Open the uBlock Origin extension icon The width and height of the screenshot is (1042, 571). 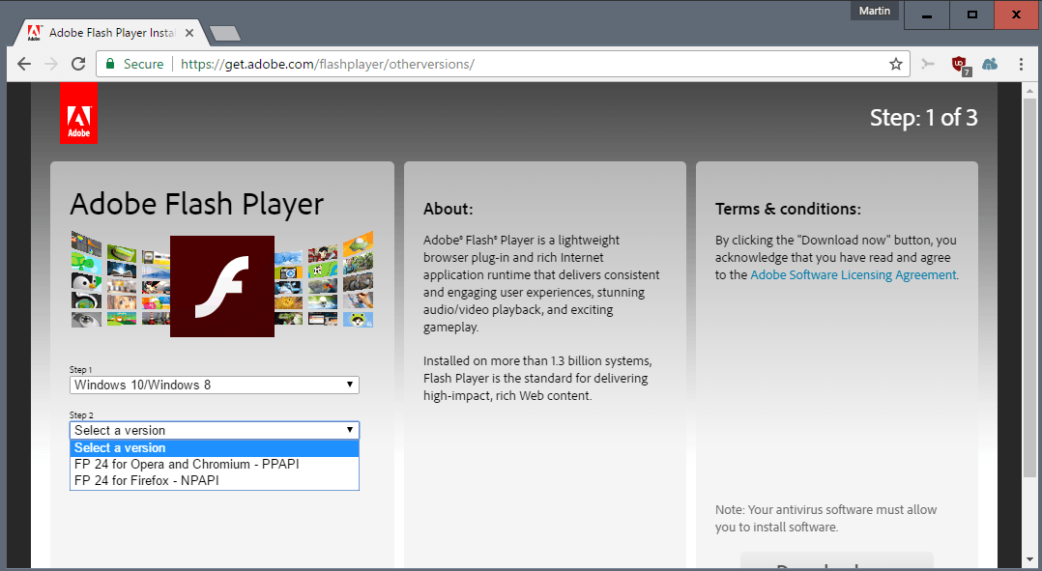960,64
